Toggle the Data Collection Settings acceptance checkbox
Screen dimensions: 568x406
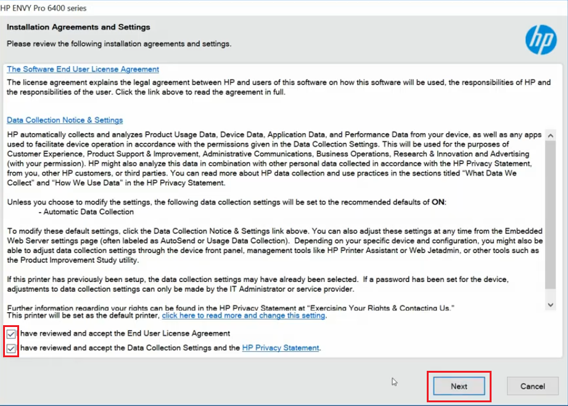[11, 349]
